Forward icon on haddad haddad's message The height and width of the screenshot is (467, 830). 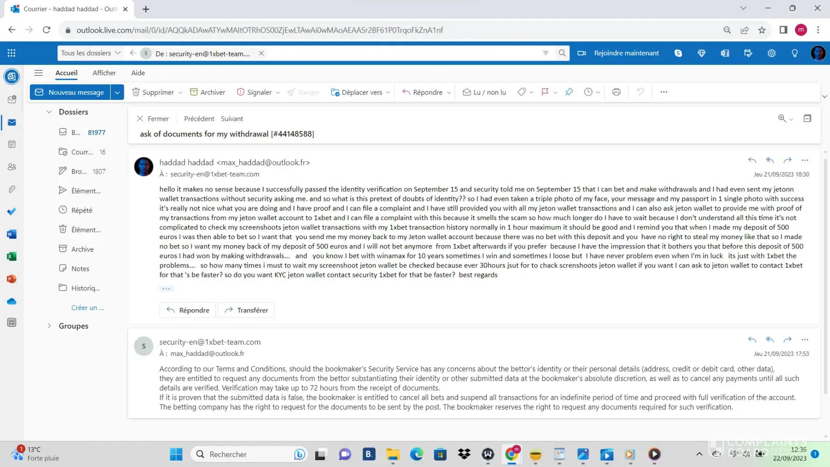[788, 160]
